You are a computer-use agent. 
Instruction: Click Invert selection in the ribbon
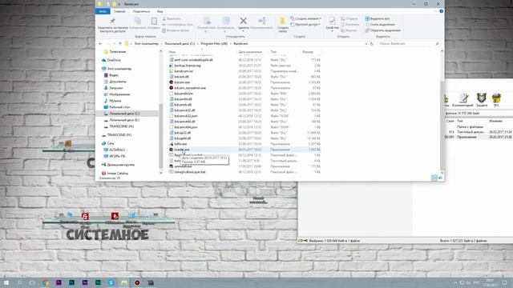pos(383,30)
